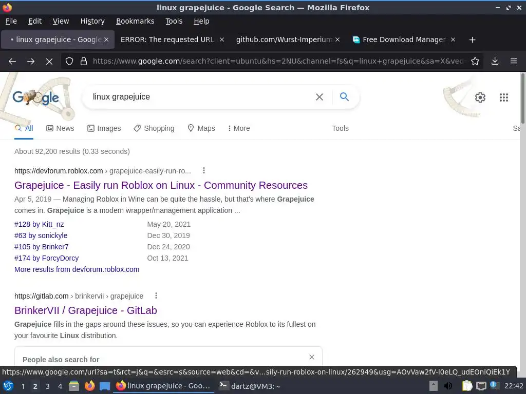Open the taskbar start menu icon
Screen dimensions: 526x394
point(8,386)
